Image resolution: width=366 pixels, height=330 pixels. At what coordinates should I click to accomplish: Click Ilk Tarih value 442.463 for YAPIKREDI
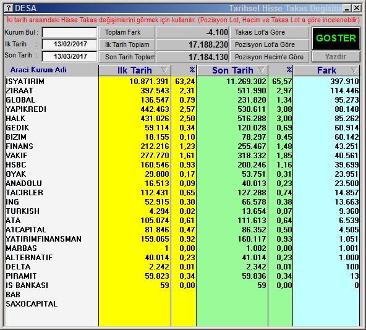click(x=155, y=109)
